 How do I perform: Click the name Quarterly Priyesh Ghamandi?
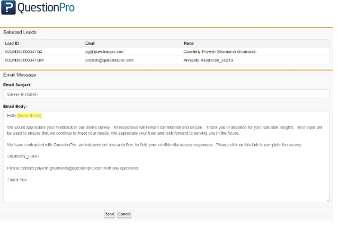pyautogui.click(x=220, y=52)
